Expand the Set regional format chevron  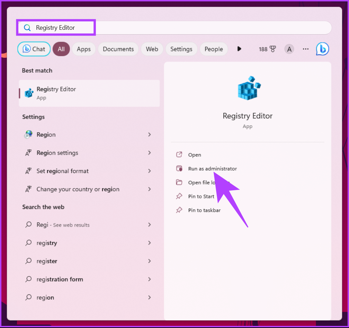(149, 171)
